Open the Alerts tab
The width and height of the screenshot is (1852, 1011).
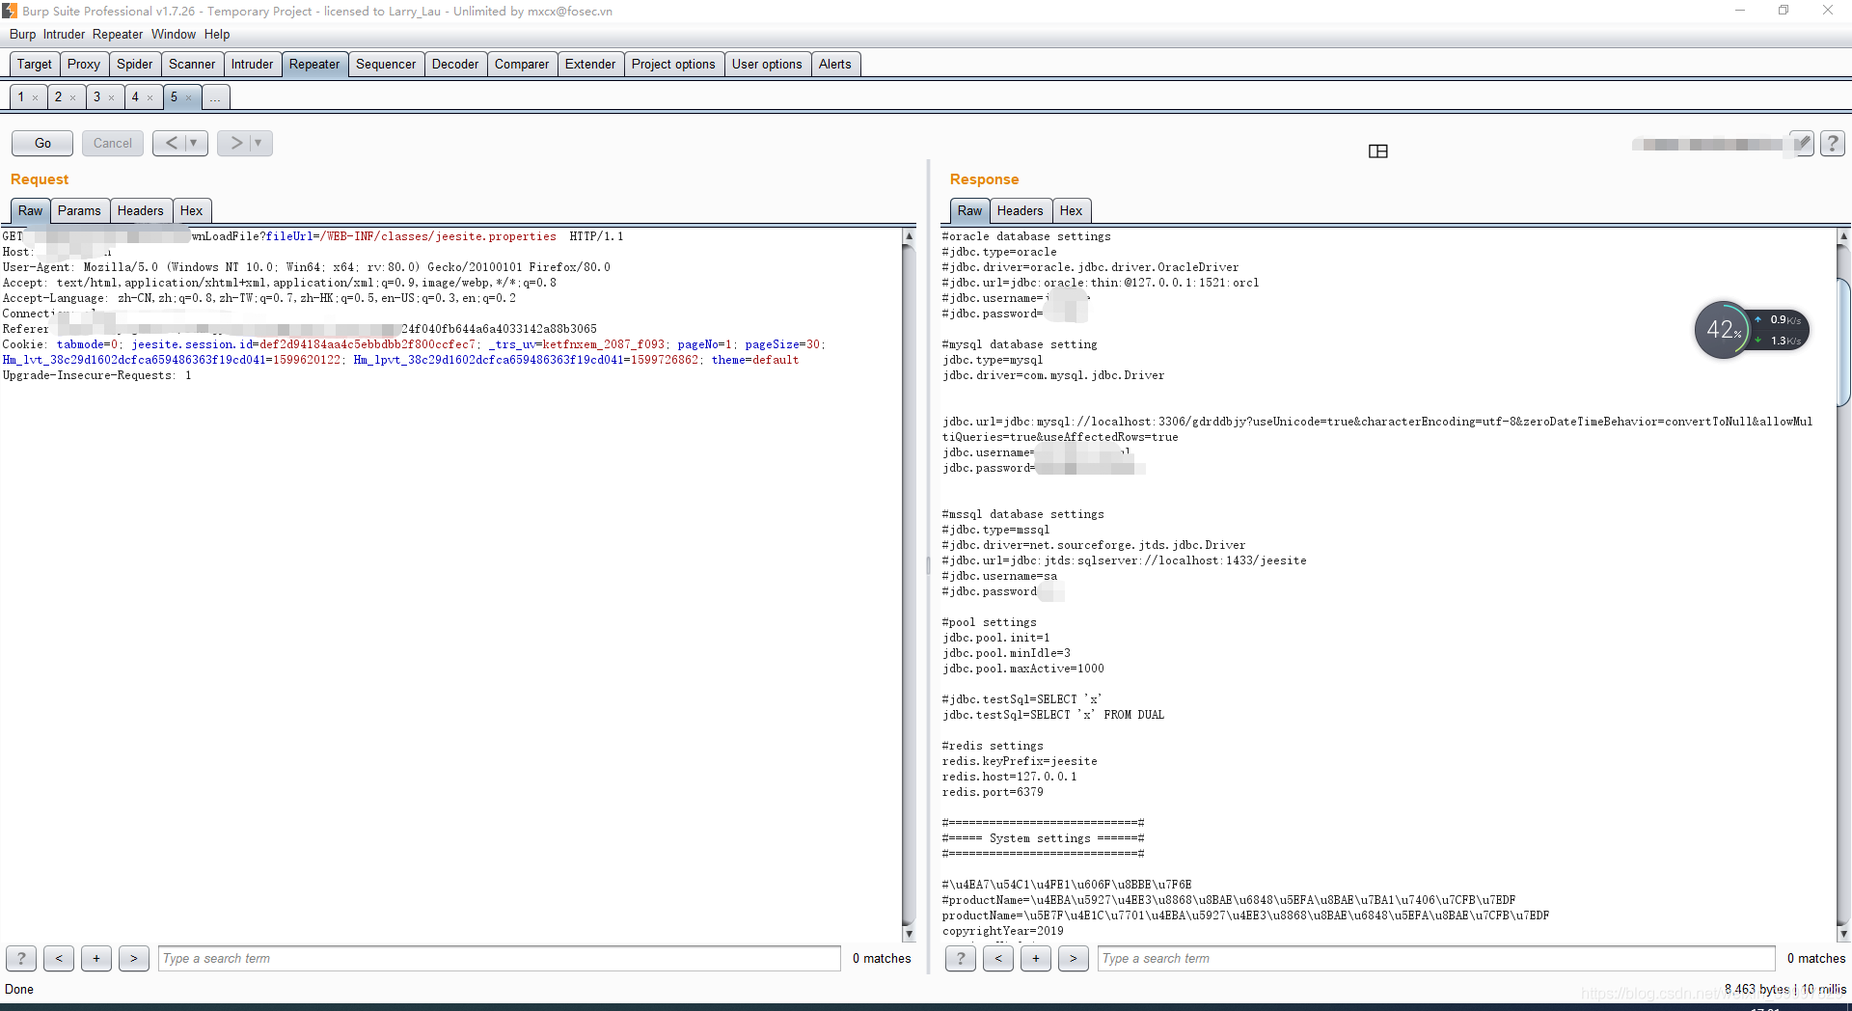(x=835, y=65)
